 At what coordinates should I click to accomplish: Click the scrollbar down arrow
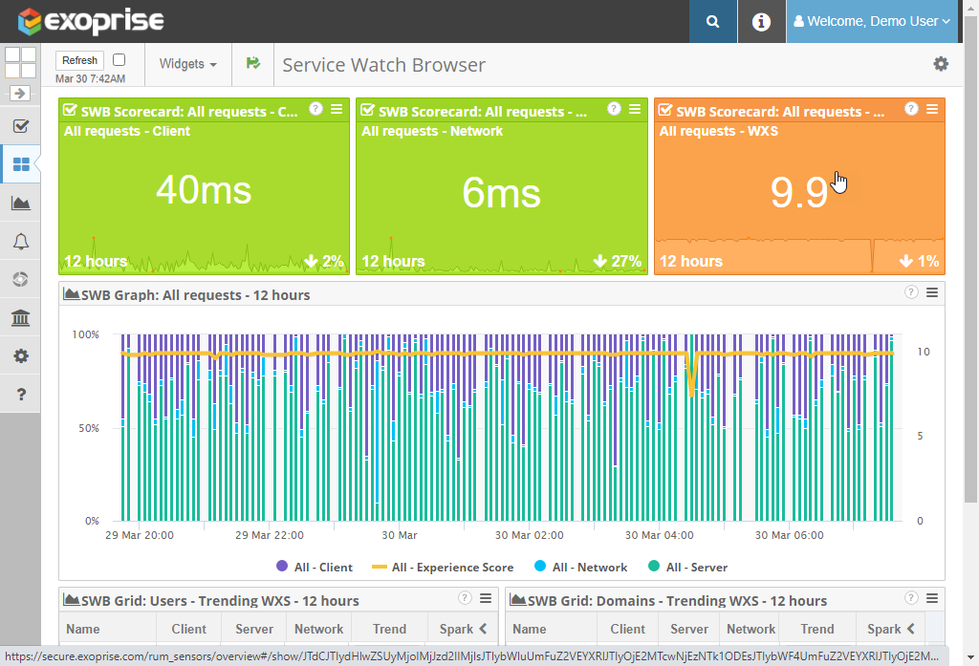(970, 657)
